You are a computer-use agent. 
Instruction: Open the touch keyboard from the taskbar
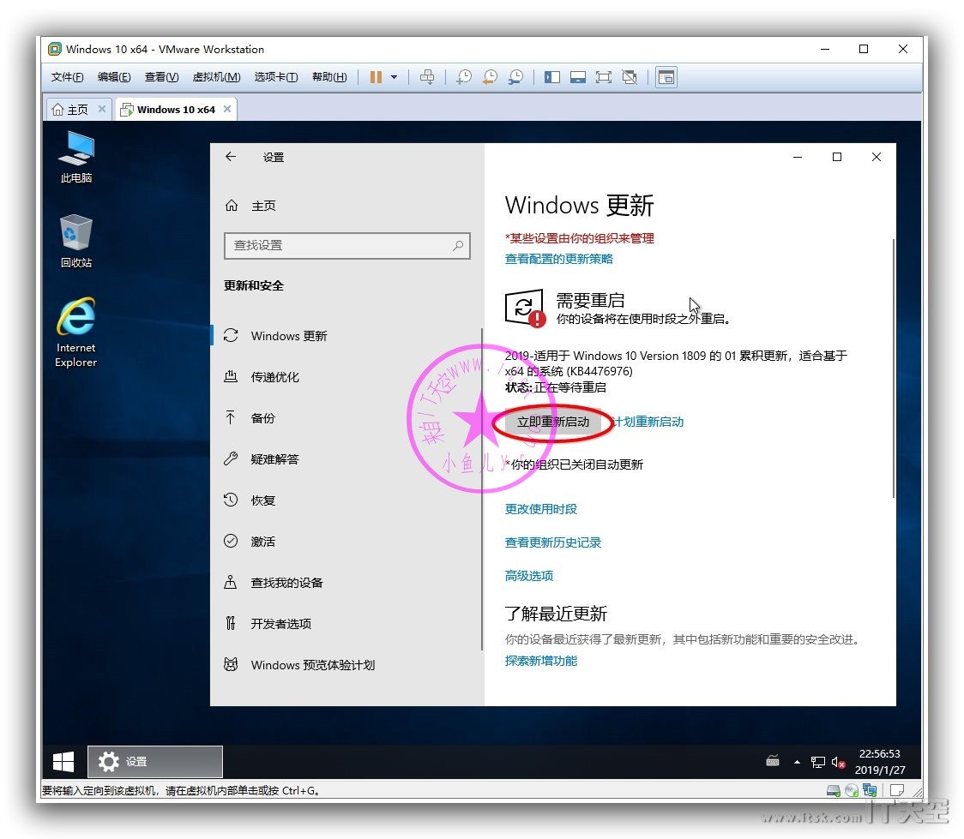[x=773, y=762]
